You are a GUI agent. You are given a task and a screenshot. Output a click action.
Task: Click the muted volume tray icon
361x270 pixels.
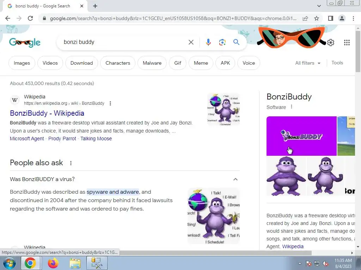coord(325,263)
